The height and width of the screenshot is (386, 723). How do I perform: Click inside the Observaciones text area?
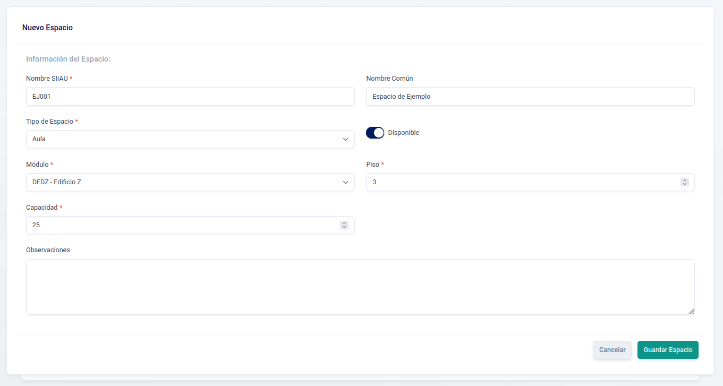pos(360,287)
